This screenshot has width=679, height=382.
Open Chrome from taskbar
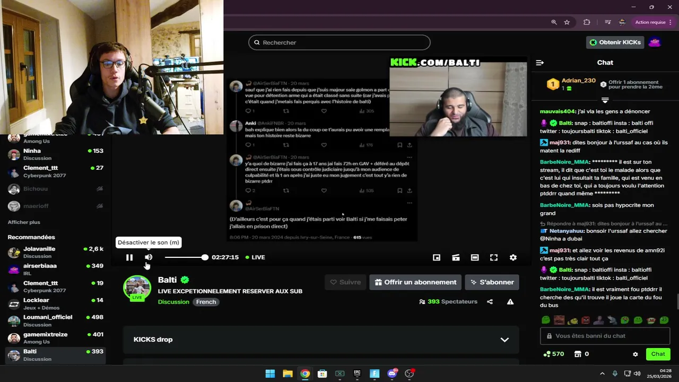click(305, 374)
